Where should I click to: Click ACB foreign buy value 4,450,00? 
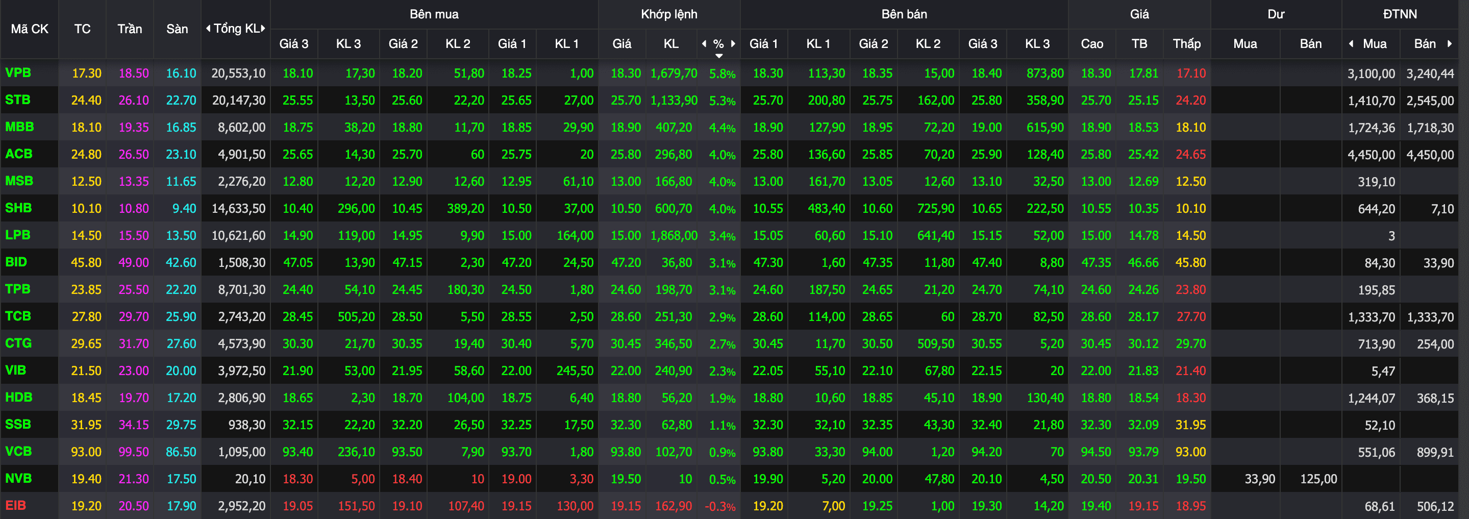tap(1371, 155)
